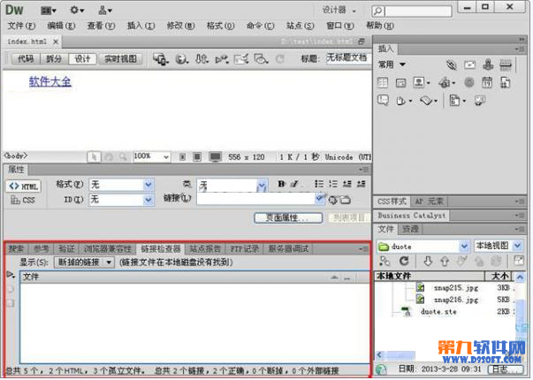Click the browse-for-file folder icon beside link field
Screen dimensions: 533x380
pos(346,200)
